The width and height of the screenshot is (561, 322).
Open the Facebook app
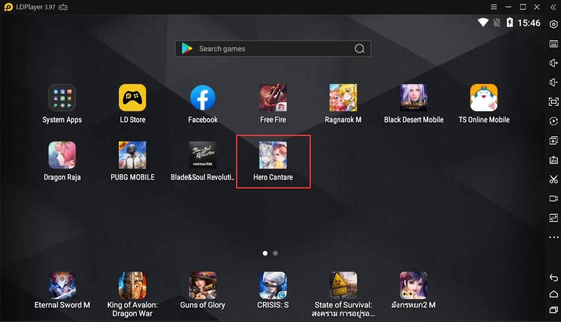tap(203, 98)
